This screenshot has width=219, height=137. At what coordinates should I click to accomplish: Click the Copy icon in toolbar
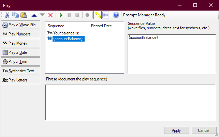pos(15,15)
